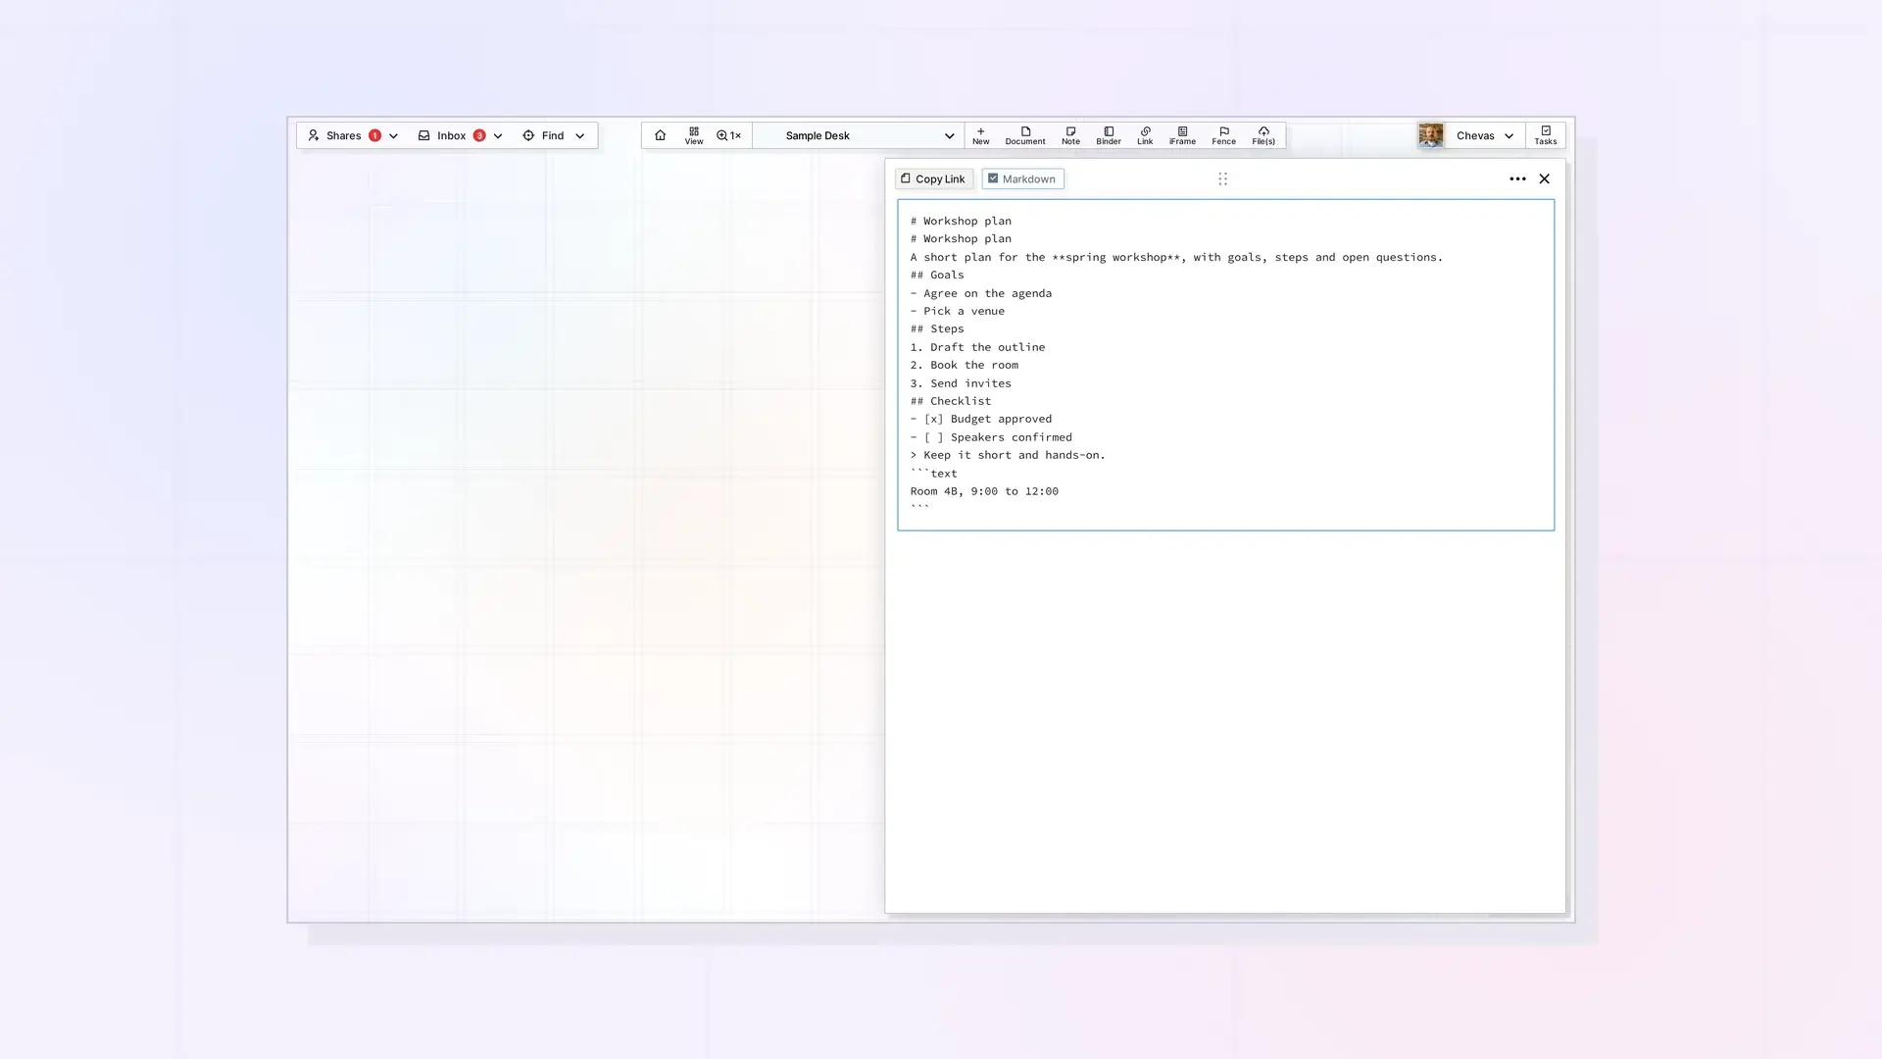1882x1059 pixels.
Task: Click the '2. Book the room' line
Action: coord(964,365)
